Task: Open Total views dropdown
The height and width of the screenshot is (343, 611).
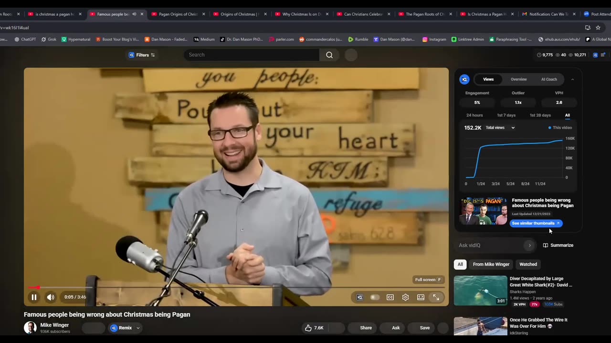Action: (x=500, y=128)
